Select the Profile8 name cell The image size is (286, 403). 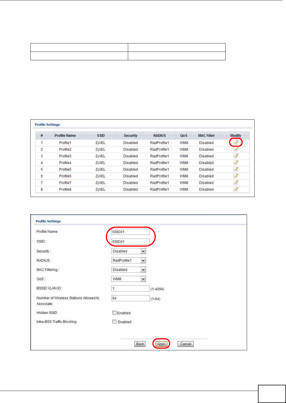[x=65, y=189]
